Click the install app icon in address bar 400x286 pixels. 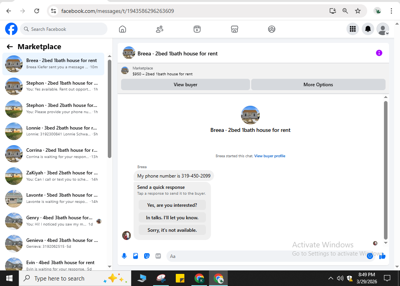[333, 11]
